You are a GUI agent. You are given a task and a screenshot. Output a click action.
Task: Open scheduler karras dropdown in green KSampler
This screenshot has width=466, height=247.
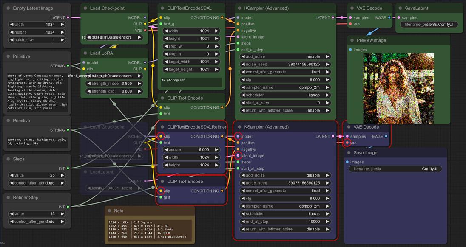point(285,95)
